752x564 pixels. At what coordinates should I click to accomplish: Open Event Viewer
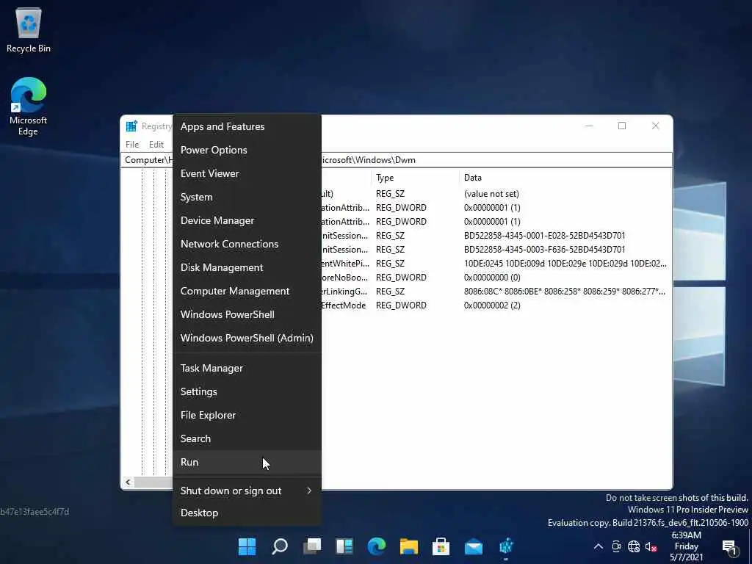click(247, 173)
